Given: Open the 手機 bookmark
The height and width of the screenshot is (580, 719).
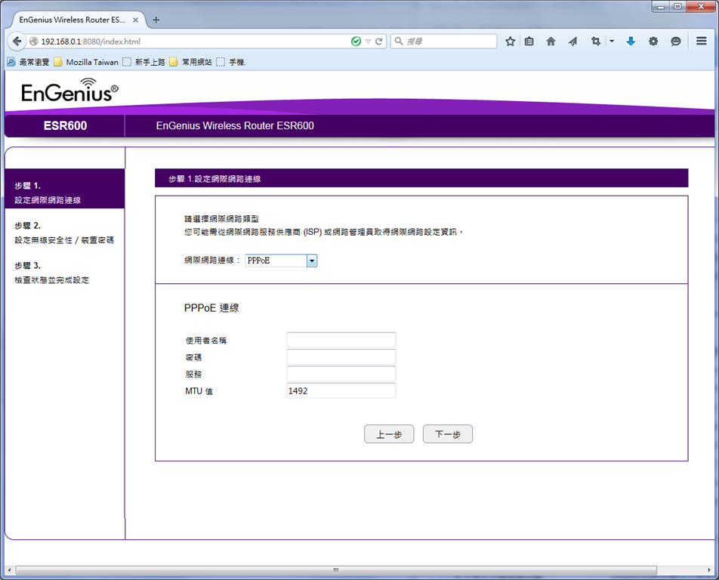Looking at the screenshot, I should coord(231,62).
